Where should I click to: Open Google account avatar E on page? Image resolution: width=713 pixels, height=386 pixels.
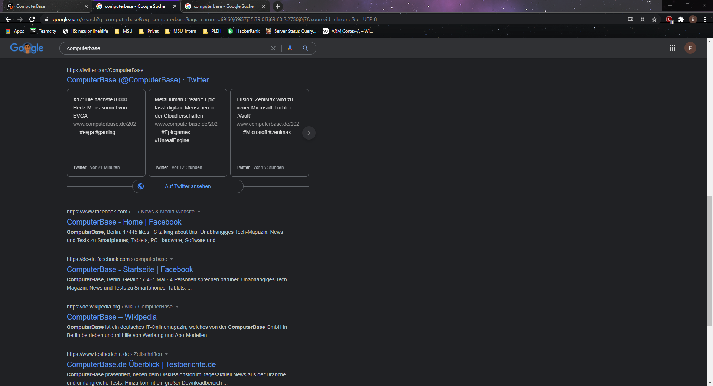coord(690,48)
